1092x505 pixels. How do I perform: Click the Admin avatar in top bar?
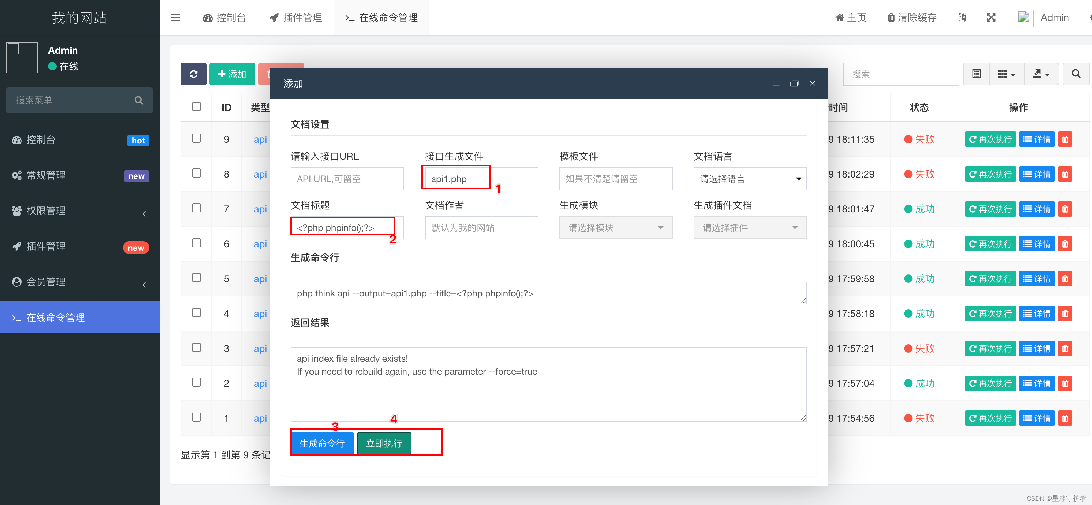[1025, 18]
